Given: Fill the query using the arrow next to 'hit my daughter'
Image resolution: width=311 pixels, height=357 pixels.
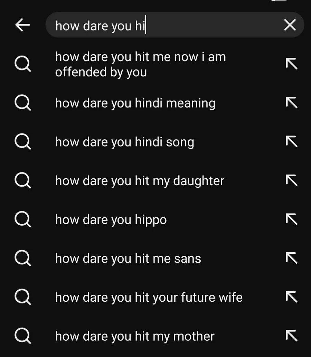Looking at the screenshot, I should 291,180.
